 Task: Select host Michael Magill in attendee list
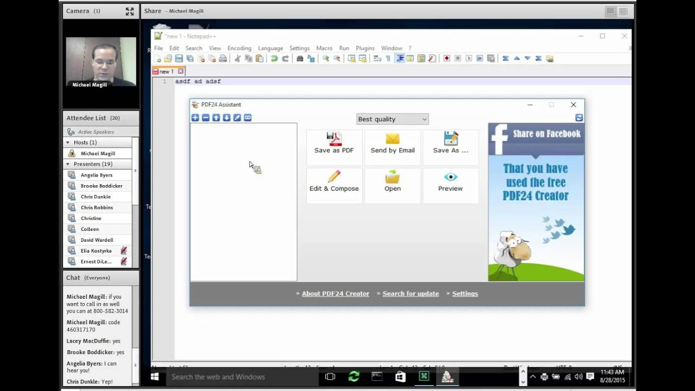pyautogui.click(x=98, y=153)
